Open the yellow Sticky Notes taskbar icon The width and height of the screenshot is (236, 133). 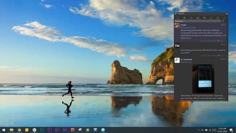click(x=27, y=130)
